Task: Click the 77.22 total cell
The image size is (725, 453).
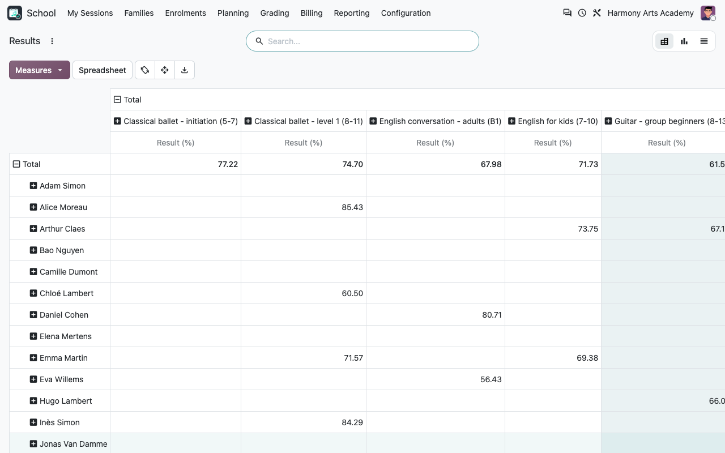Action: pyautogui.click(x=176, y=164)
